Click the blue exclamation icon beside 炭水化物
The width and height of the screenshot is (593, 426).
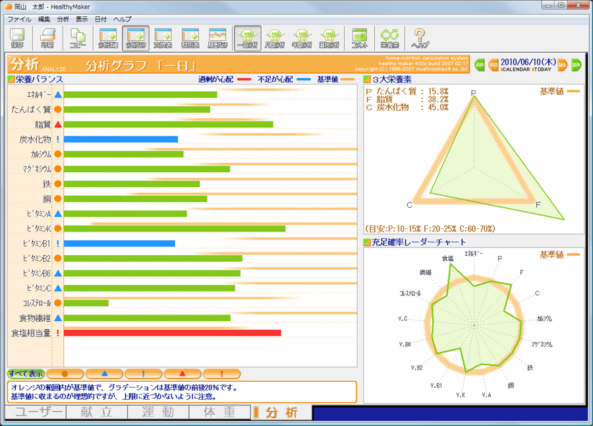point(58,139)
